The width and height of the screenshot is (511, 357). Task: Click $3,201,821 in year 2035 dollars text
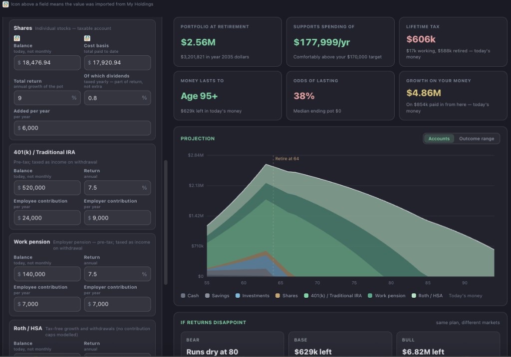[215, 57]
